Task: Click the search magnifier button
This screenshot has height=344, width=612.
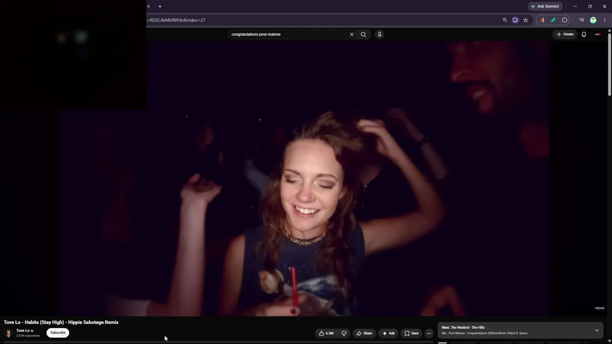Action: 363,34
